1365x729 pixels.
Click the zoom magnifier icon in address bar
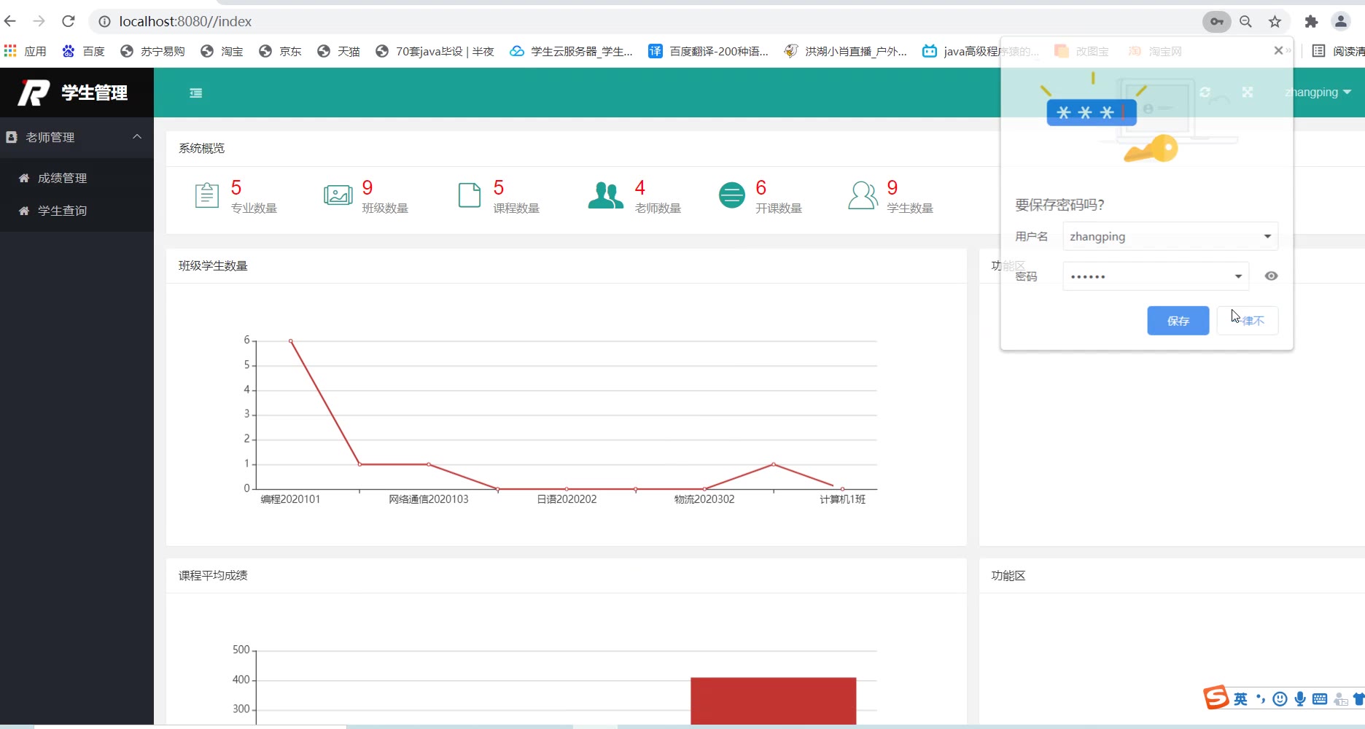pyautogui.click(x=1245, y=22)
